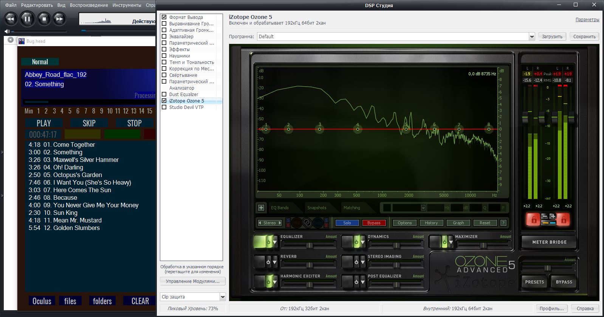Expand Maximizer module preset arrow
Image resolution: width=604 pixels, height=317 pixels.
[x=451, y=242]
